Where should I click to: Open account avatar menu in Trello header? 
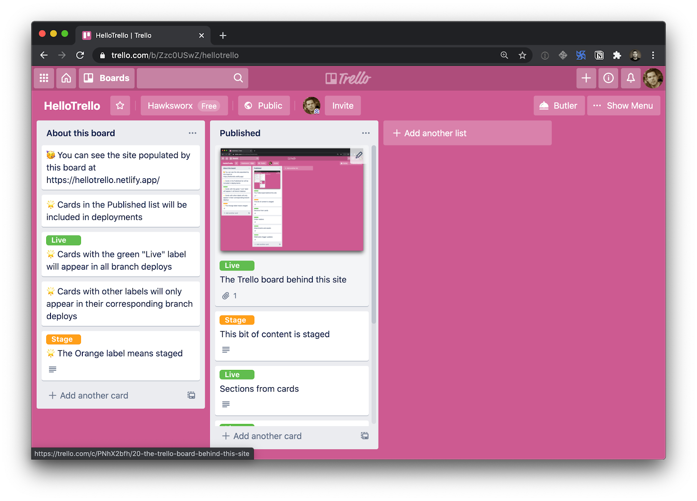tap(653, 78)
